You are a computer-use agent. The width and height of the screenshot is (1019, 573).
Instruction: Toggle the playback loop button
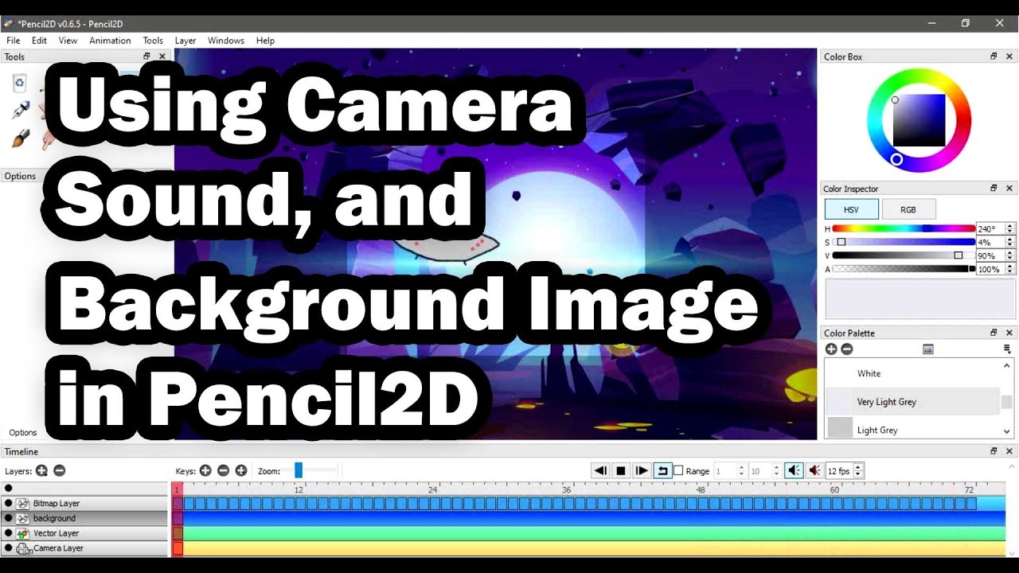[x=662, y=471]
